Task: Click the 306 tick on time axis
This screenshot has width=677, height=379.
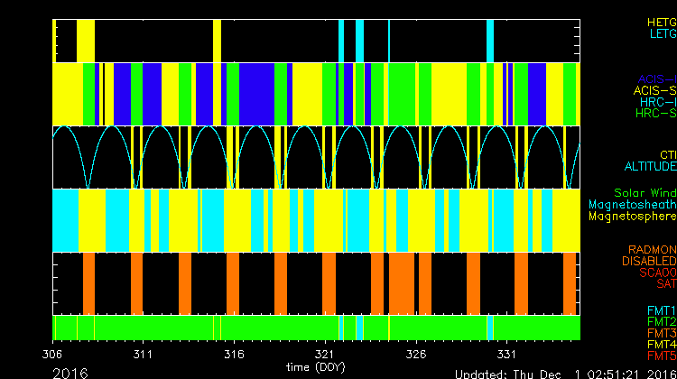Action: 53,354
